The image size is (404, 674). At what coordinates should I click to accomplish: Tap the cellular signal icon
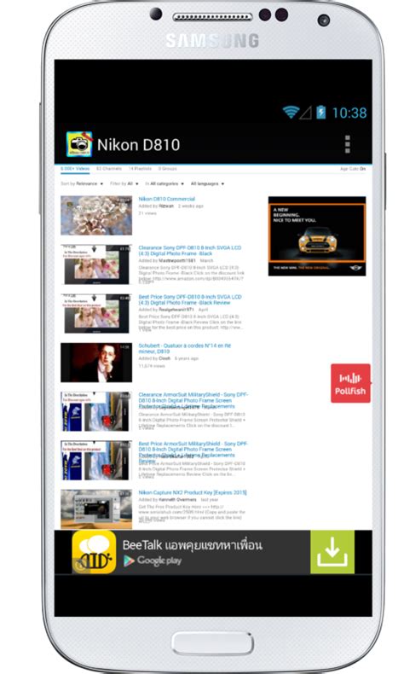click(x=305, y=113)
